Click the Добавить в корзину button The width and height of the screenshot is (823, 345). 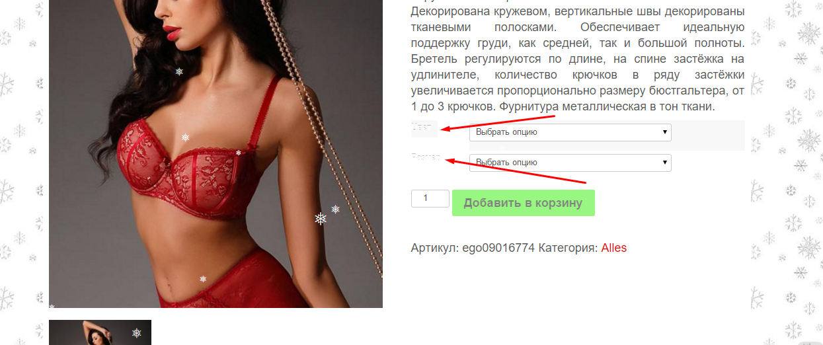(x=524, y=203)
